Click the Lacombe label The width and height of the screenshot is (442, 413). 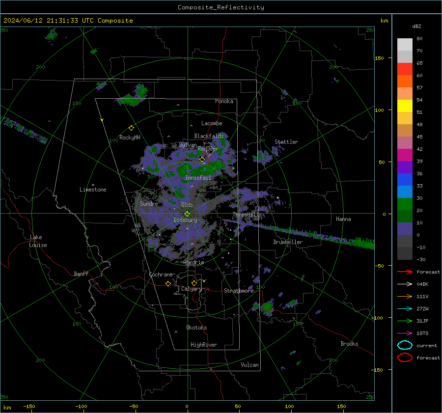coord(212,123)
